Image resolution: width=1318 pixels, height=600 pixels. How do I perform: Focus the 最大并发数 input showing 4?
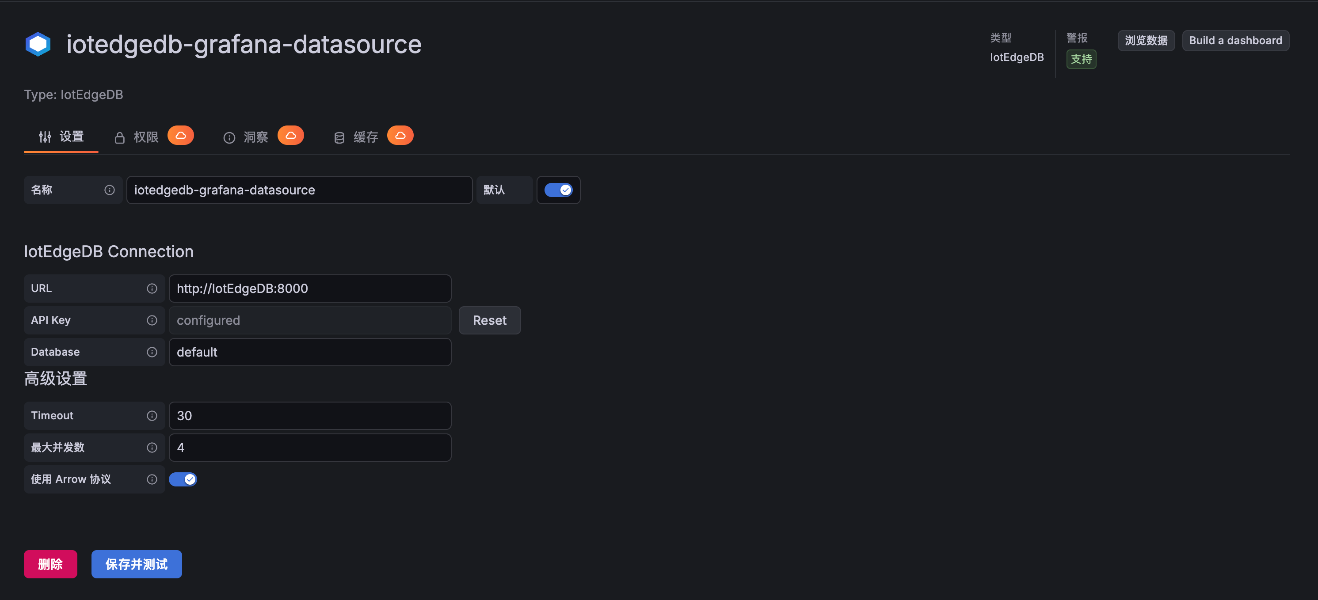[310, 448]
